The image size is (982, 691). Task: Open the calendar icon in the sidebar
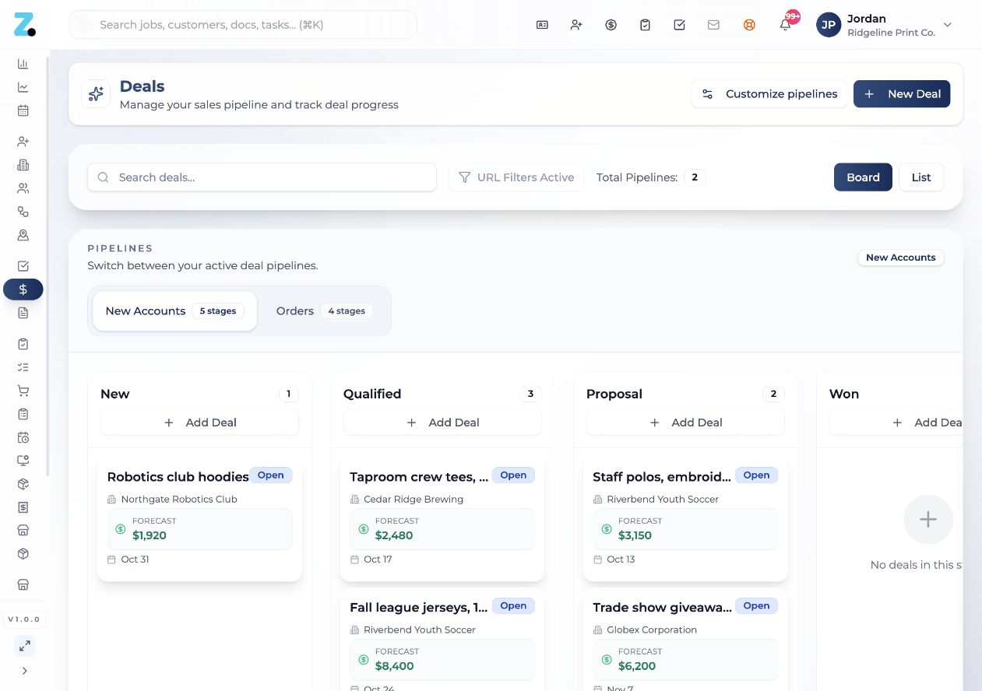click(x=23, y=110)
